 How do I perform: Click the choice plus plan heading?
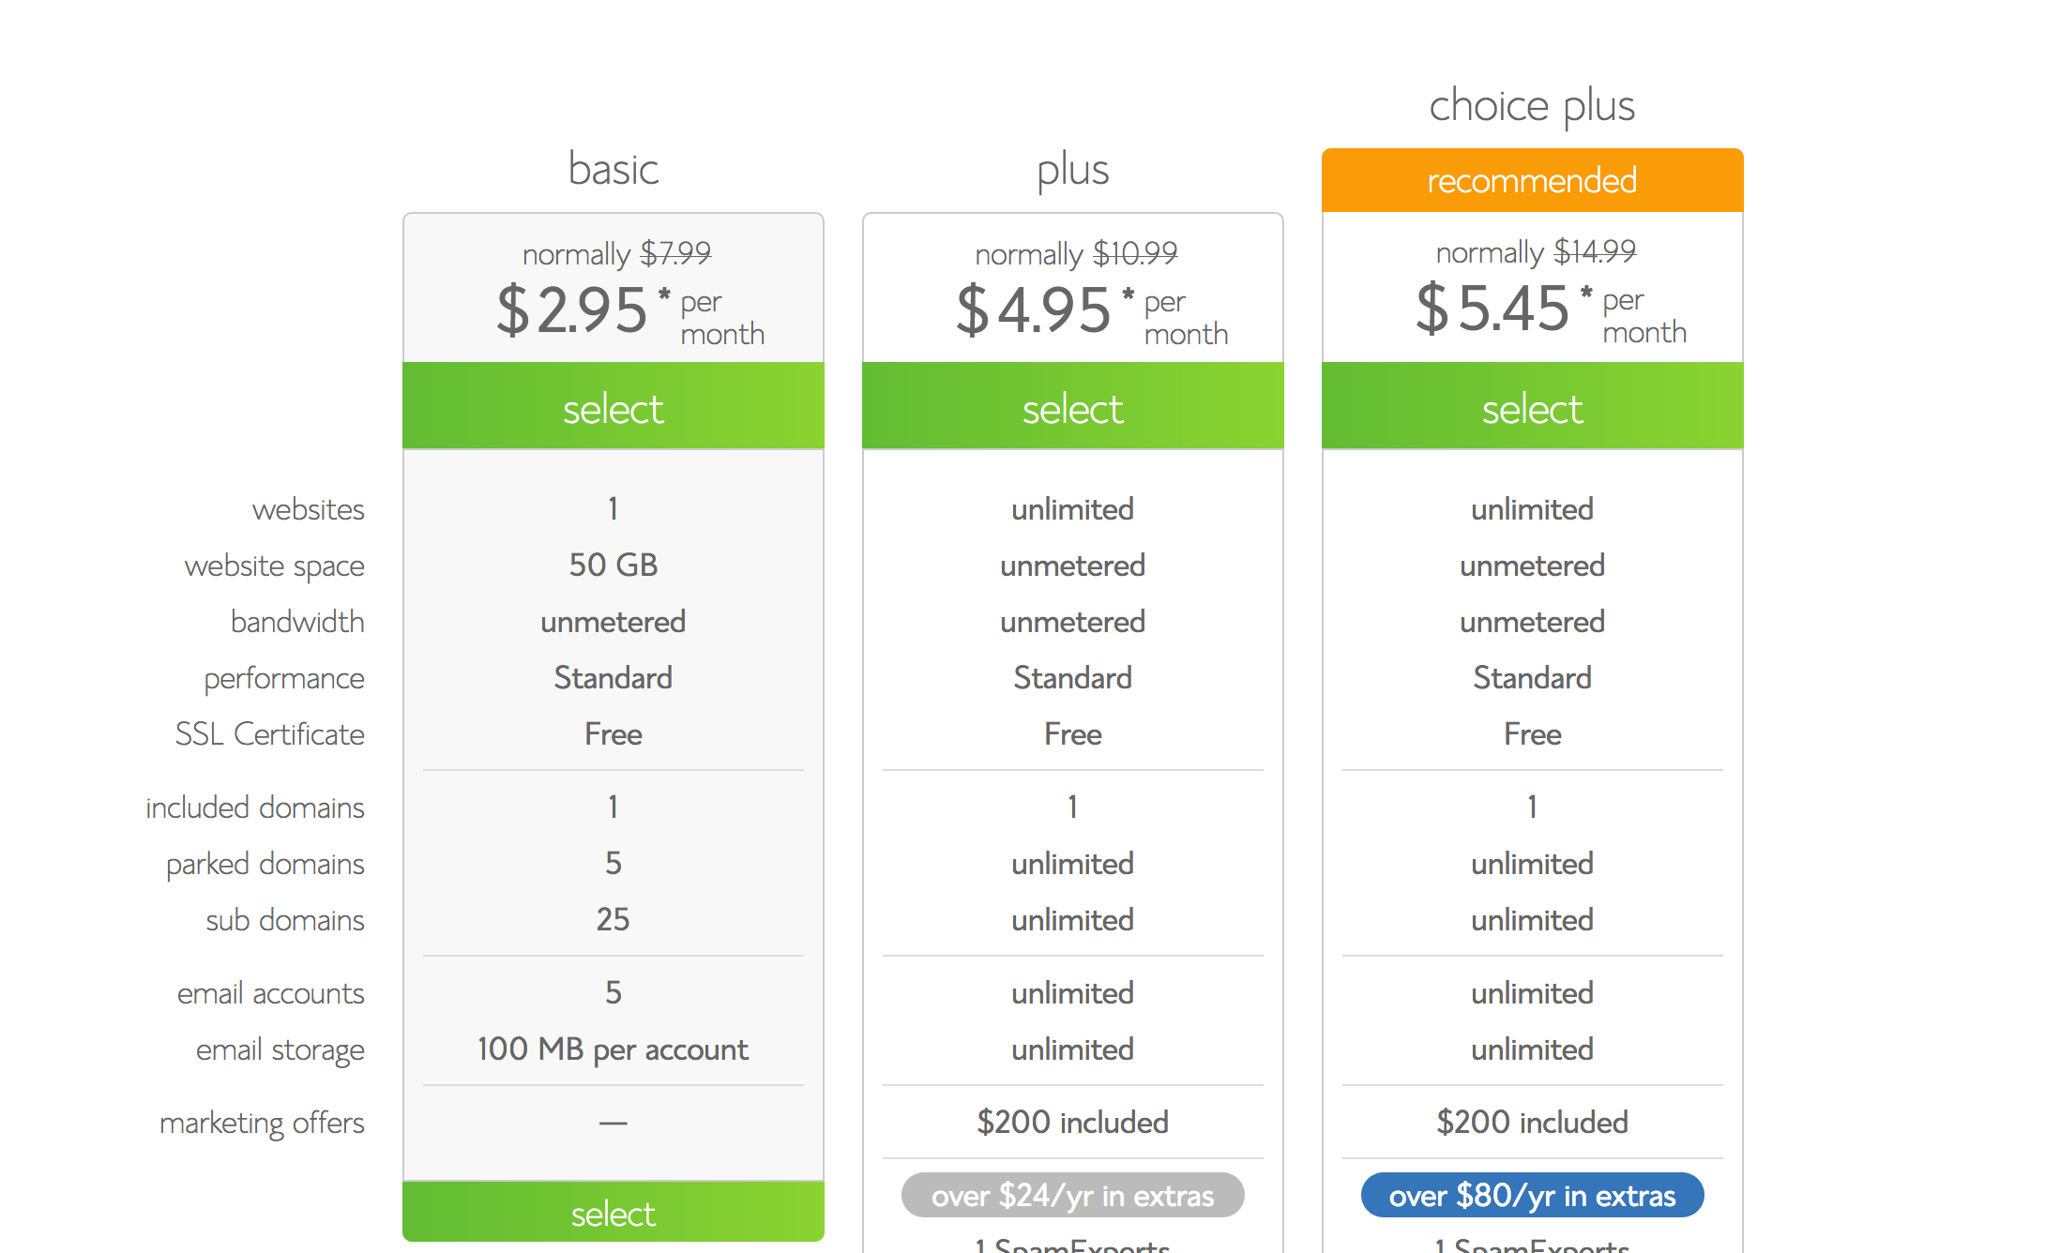point(1533,106)
